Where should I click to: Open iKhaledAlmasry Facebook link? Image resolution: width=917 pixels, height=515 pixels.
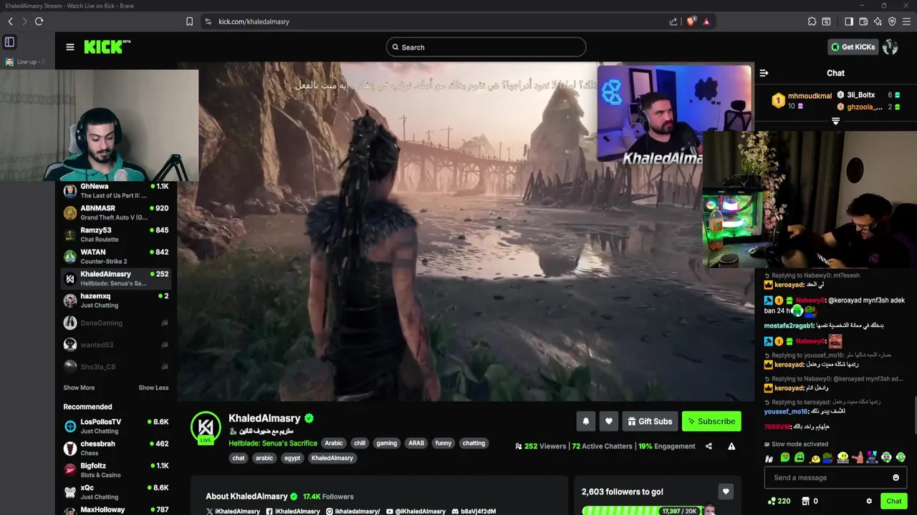293,511
